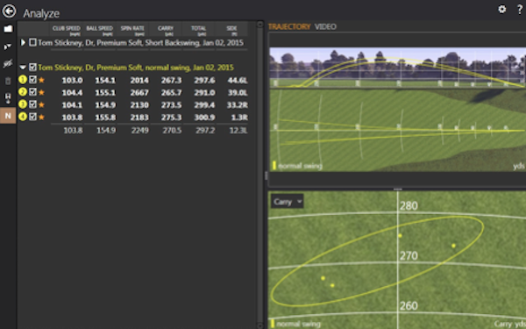The image size is (526, 329).
Task: Click the trash delete icon in the sidebar
Action: (x=8, y=81)
